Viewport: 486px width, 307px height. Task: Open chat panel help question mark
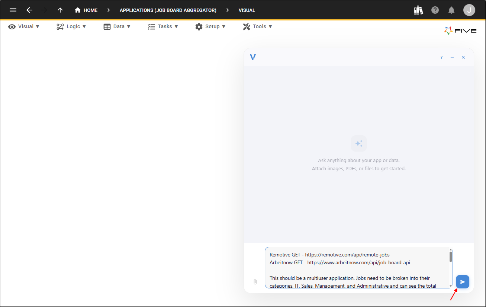coord(441,57)
